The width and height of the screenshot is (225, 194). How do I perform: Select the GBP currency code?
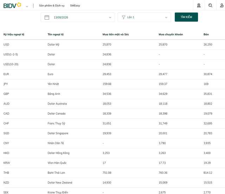(6, 94)
